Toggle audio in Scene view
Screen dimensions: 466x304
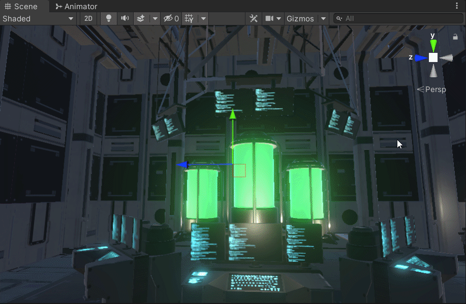click(x=125, y=18)
